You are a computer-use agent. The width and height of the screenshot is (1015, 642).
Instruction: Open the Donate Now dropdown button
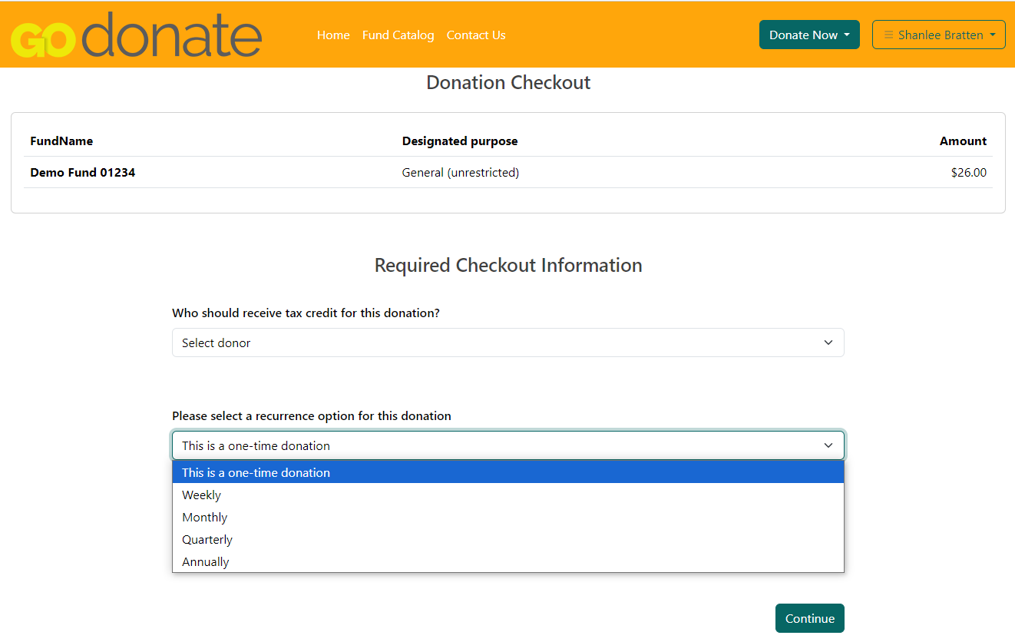[x=809, y=35]
